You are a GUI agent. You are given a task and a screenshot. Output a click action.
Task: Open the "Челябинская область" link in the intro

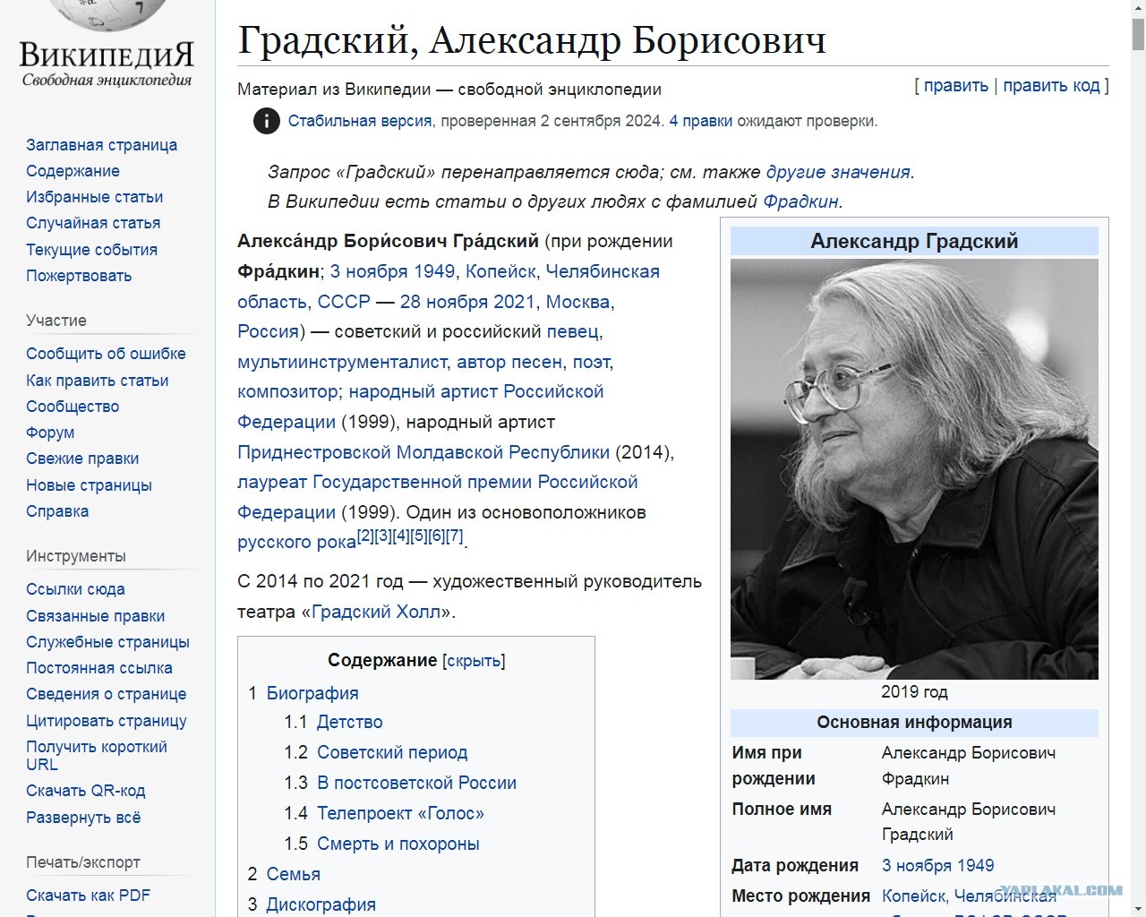449,287
